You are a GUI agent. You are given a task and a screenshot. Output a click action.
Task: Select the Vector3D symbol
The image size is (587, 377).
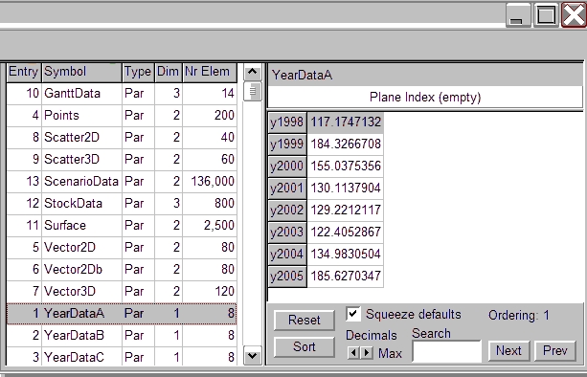122,292
